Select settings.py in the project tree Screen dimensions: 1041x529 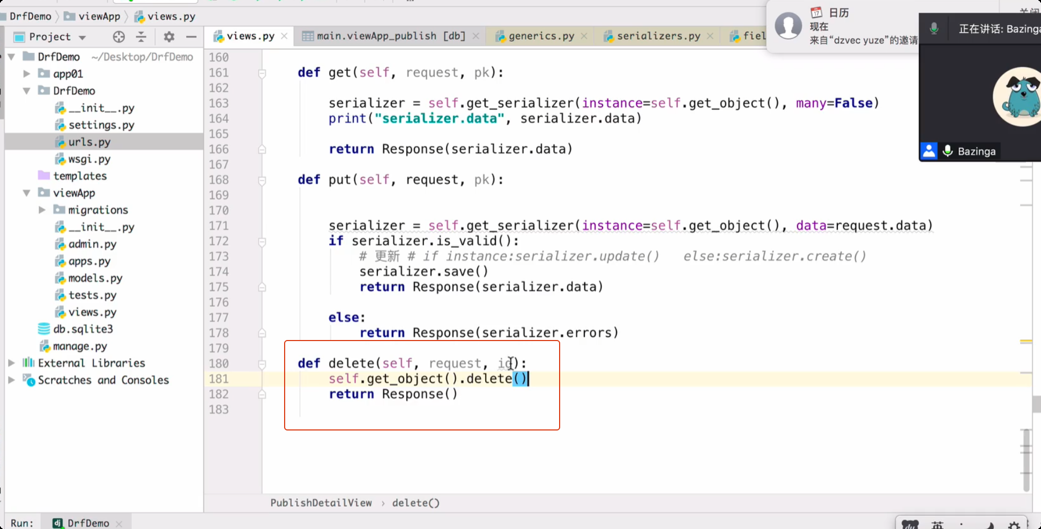101,125
